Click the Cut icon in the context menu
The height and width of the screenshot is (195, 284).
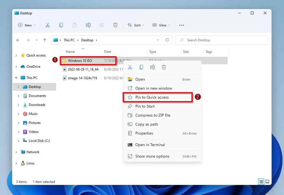[130, 67]
